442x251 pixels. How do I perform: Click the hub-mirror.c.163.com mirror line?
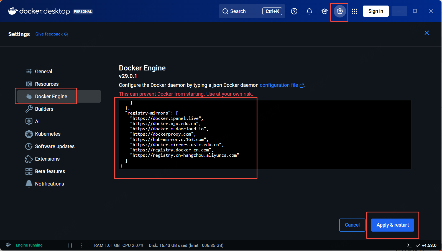(169, 140)
